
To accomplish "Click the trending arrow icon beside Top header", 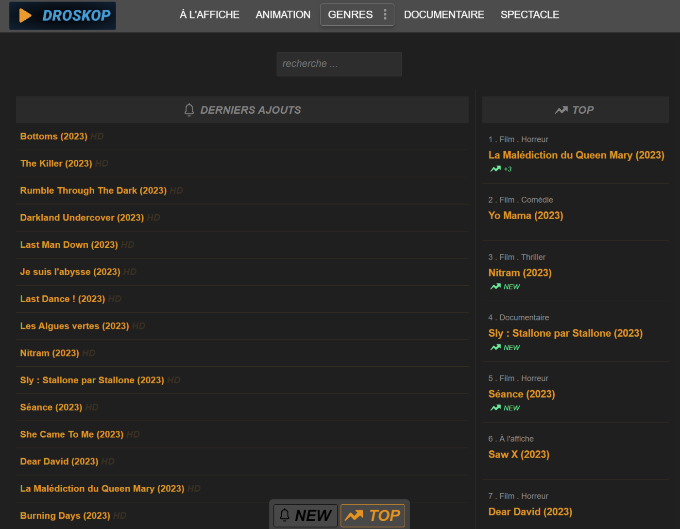I will click(x=561, y=110).
